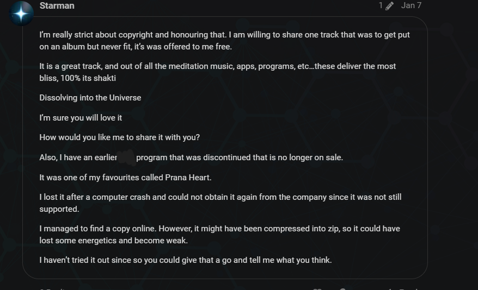478x290 pixels.
Task: Click the 'I haven't tried it out since' sentence
Action: [185, 260]
